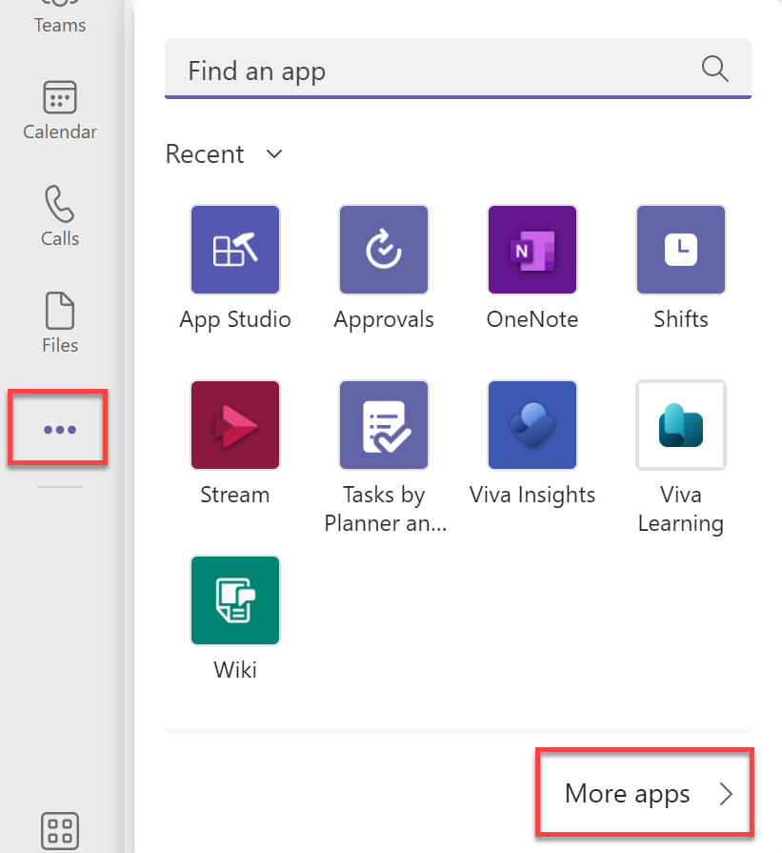Click the Find an app field
The image size is (782, 853).
pyautogui.click(x=458, y=69)
